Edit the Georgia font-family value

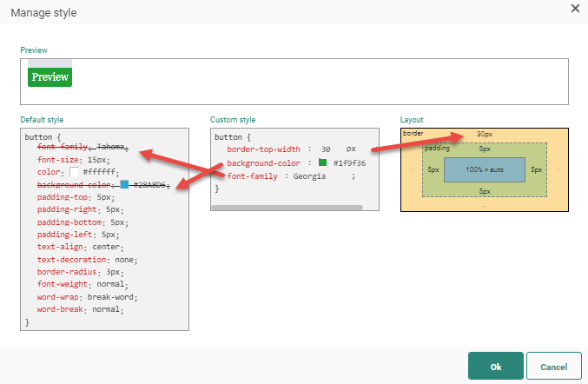(x=309, y=175)
